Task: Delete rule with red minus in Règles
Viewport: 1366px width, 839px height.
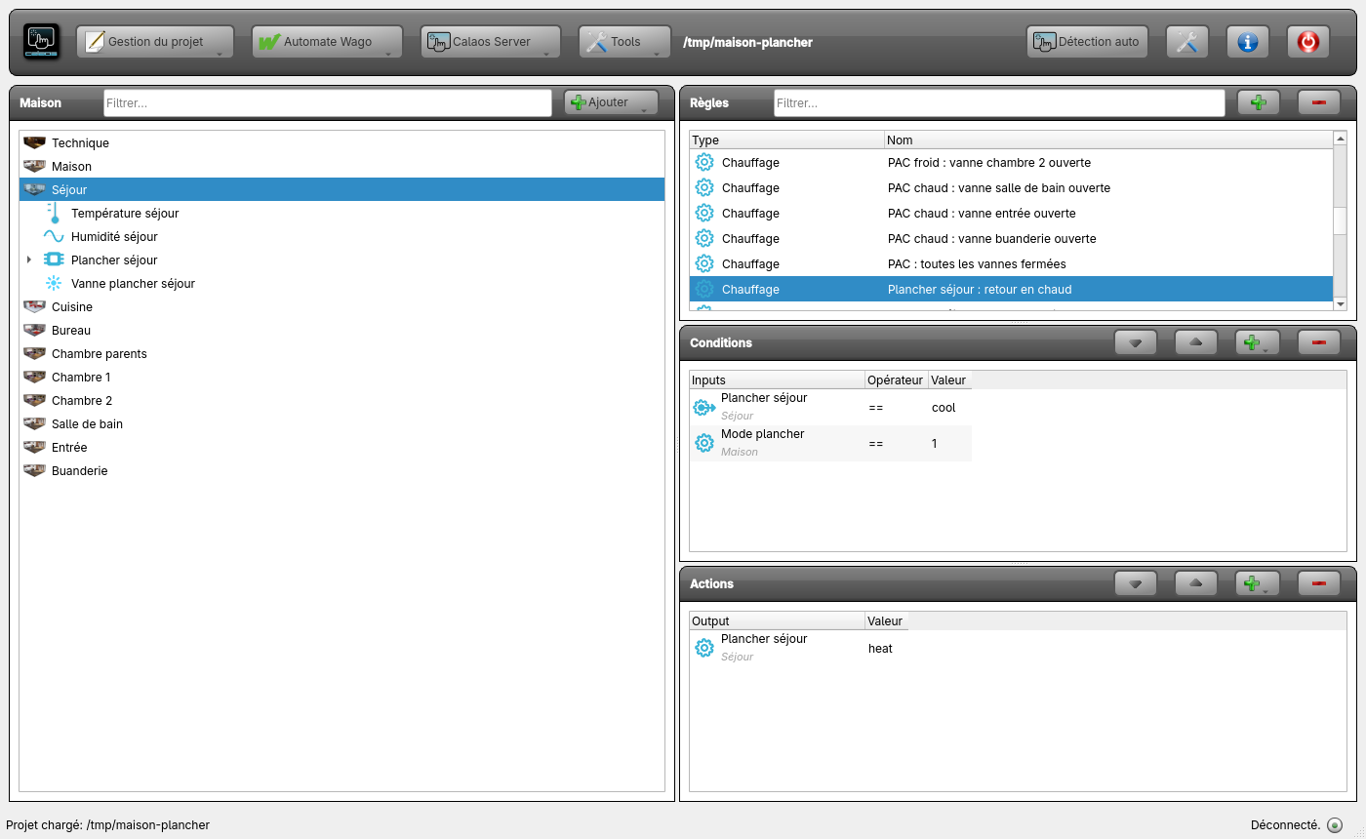Action: [x=1319, y=102]
